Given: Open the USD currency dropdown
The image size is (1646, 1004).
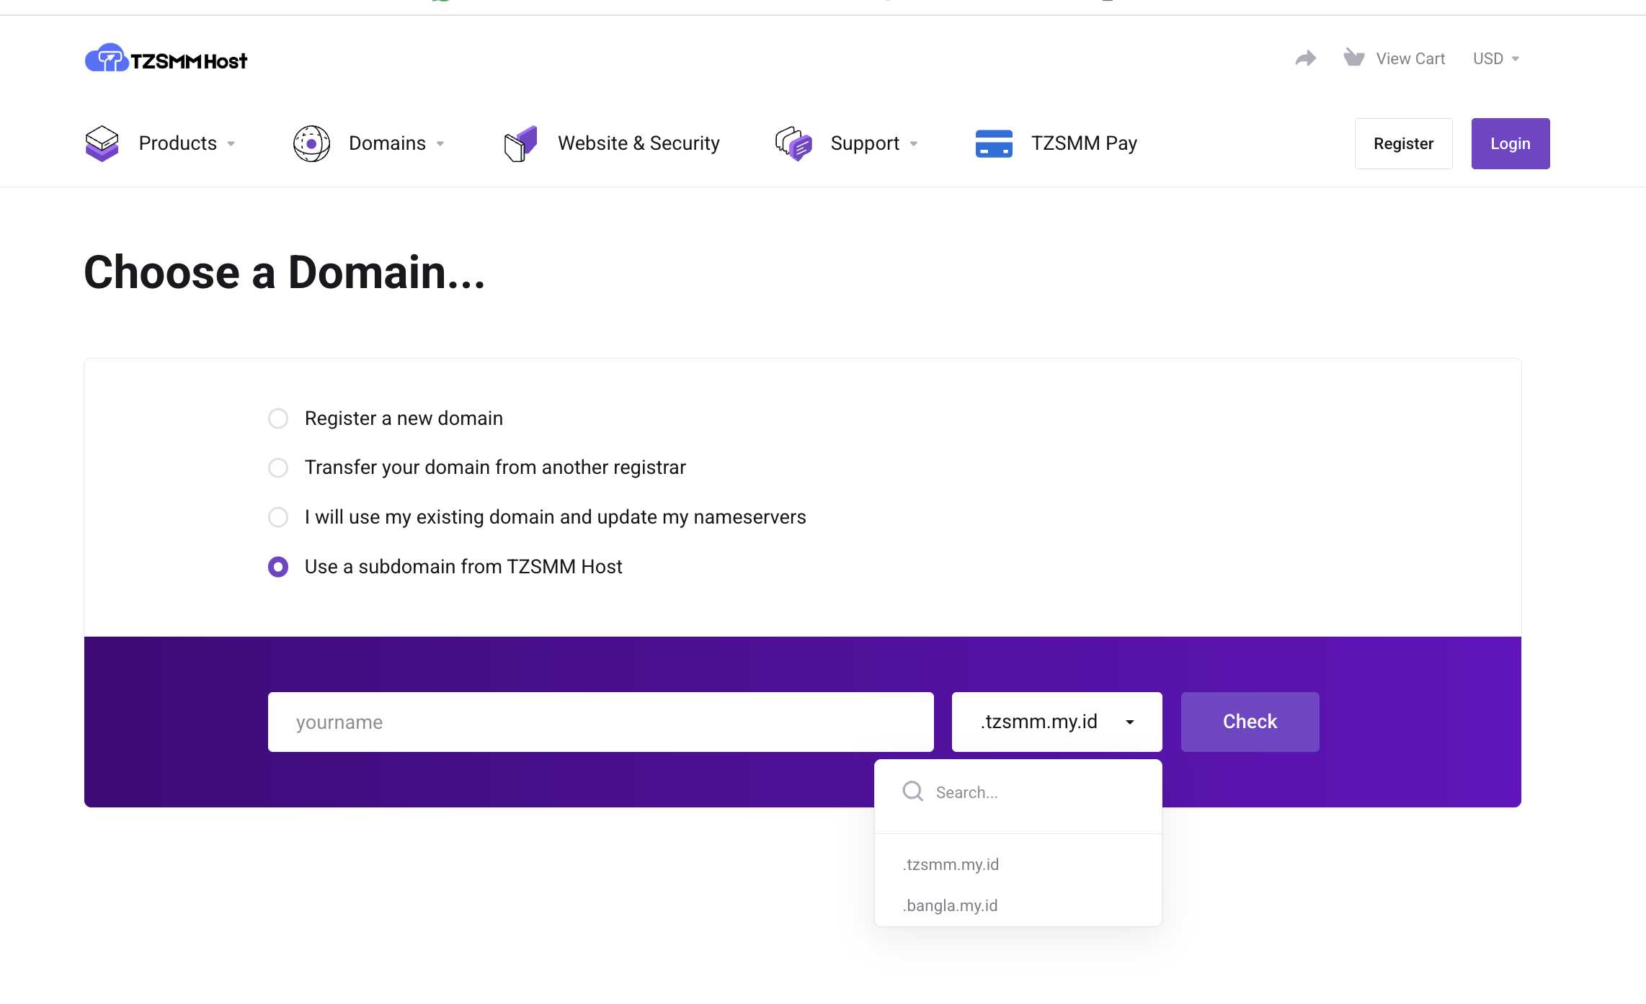Looking at the screenshot, I should click(x=1495, y=58).
